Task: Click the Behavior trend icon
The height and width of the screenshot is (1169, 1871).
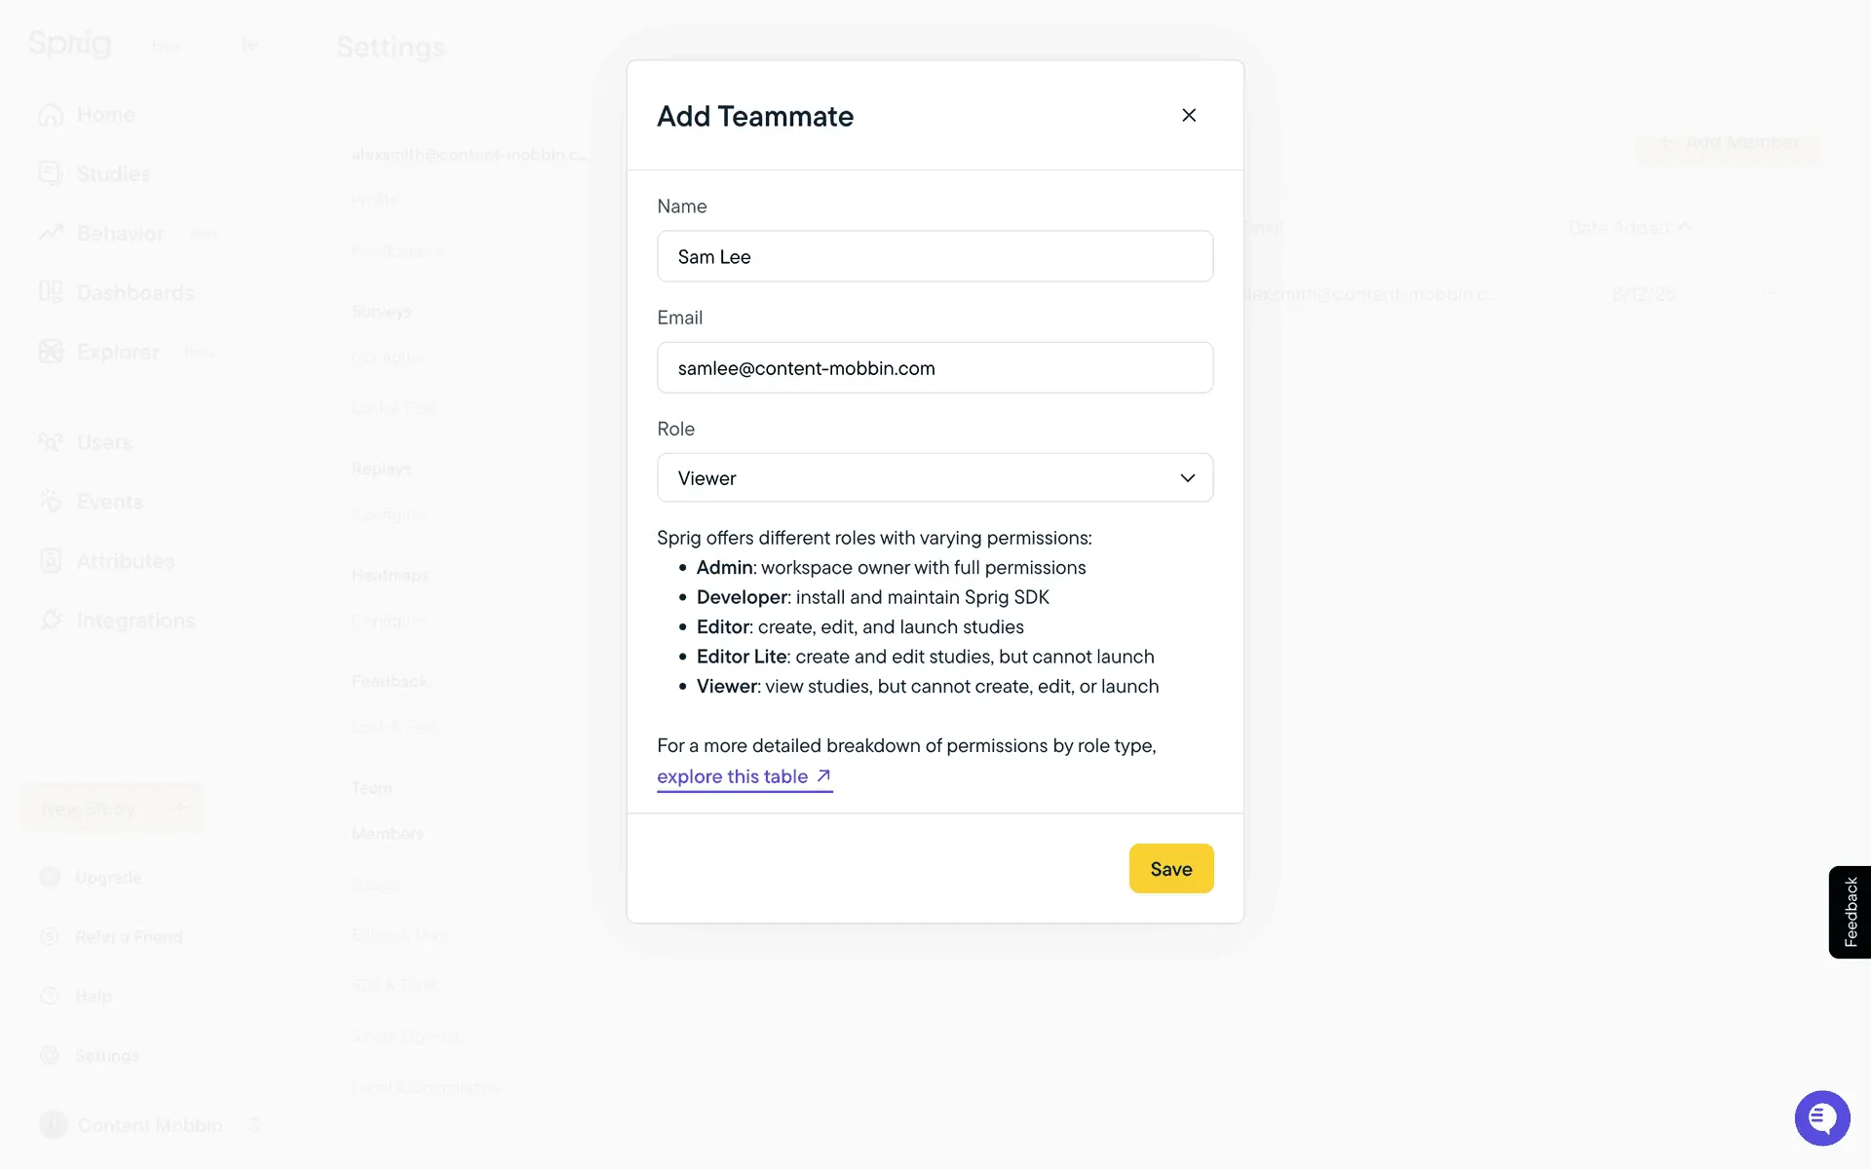Action: point(51,233)
